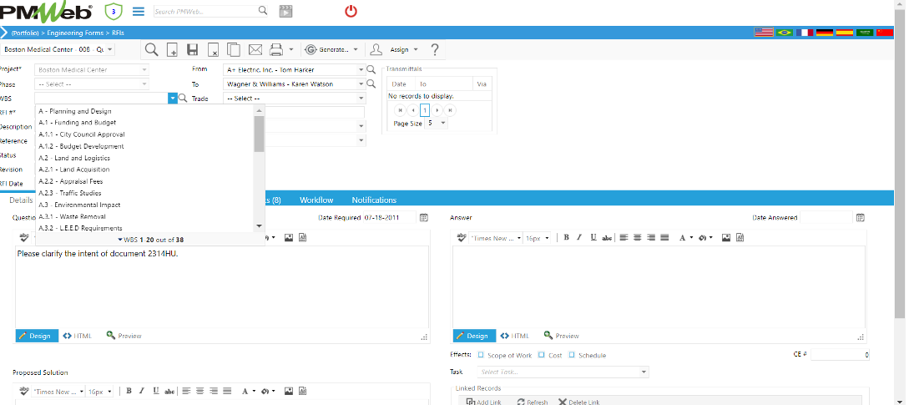Open the Trade dropdown
Viewport: 909px width, 405px height.
(361, 99)
